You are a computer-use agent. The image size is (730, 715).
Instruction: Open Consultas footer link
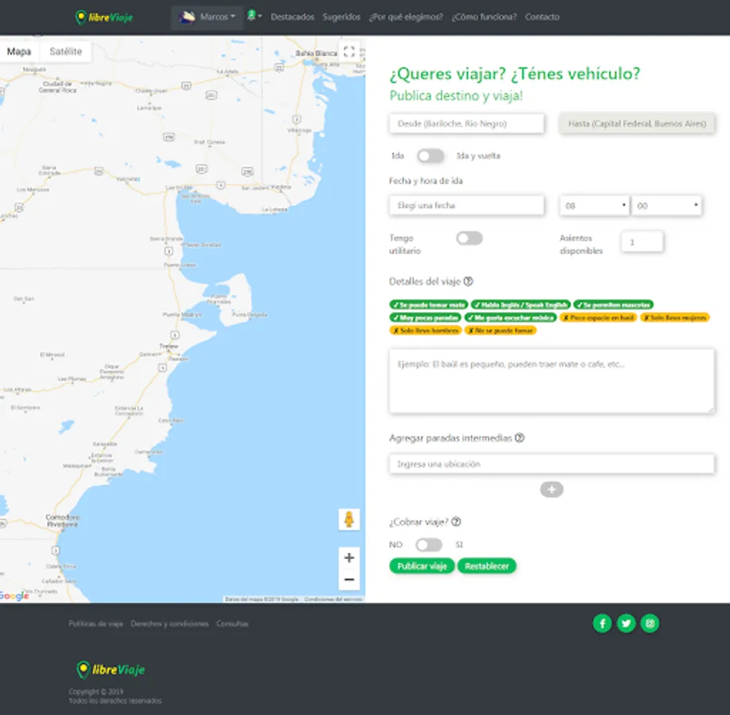click(232, 624)
